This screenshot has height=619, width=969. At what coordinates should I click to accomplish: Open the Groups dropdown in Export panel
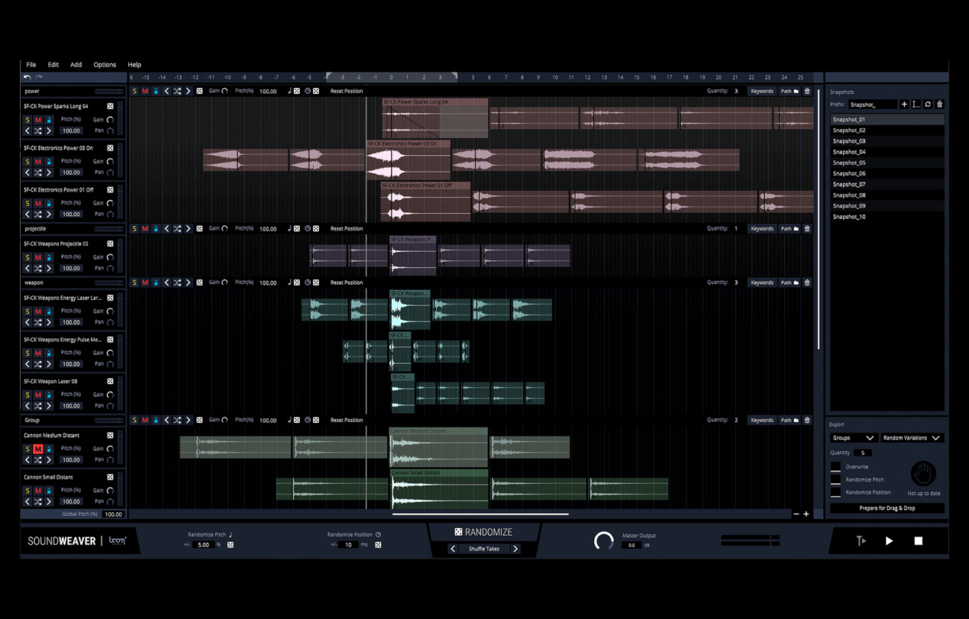pos(853,438)
